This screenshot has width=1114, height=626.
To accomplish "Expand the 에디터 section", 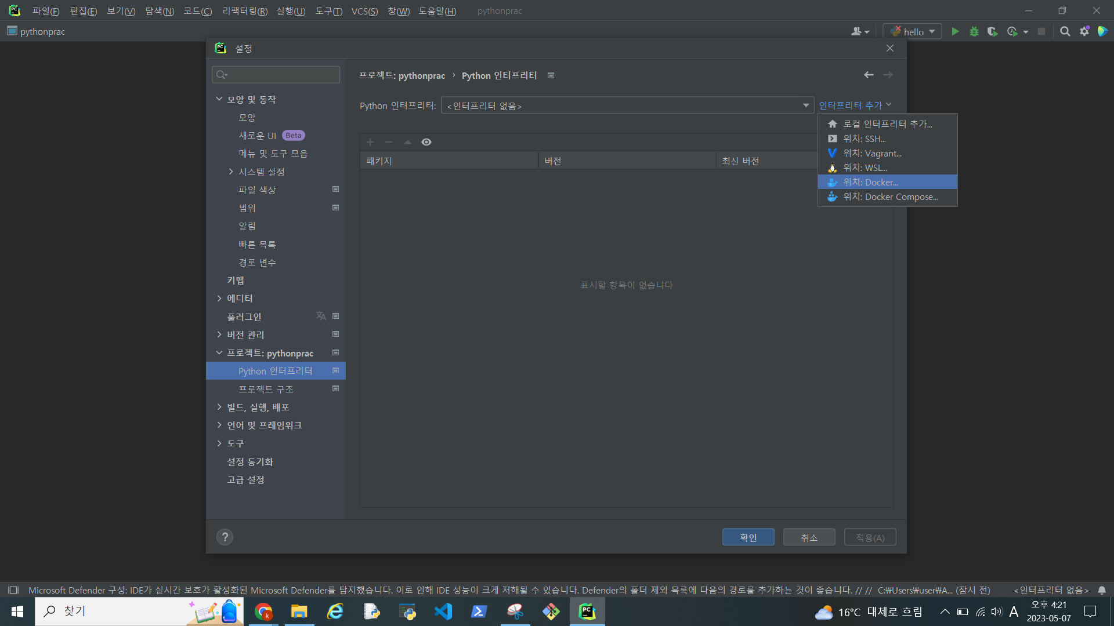I will click(x=219, y=299).
